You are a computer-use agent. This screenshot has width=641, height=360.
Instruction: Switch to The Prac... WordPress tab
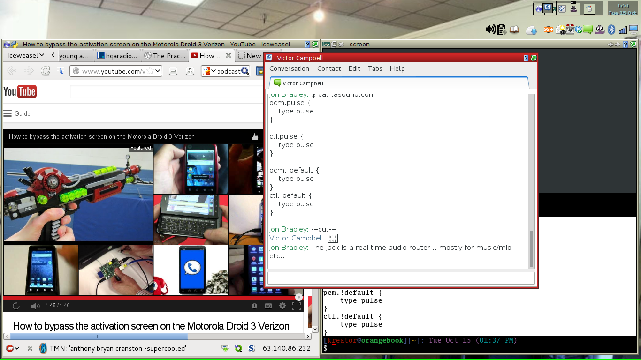tap(164, 55)
